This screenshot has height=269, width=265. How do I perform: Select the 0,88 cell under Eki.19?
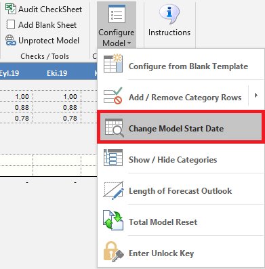pos(57,107)
